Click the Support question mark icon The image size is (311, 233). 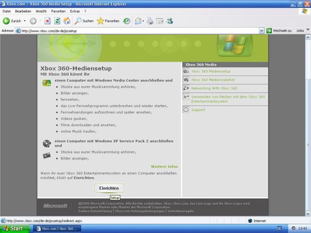tap(186, 110)
